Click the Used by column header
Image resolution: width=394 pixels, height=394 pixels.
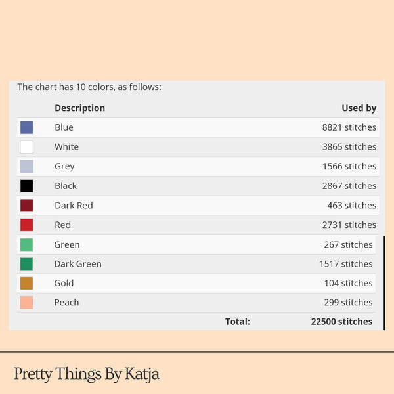[359, 108]
